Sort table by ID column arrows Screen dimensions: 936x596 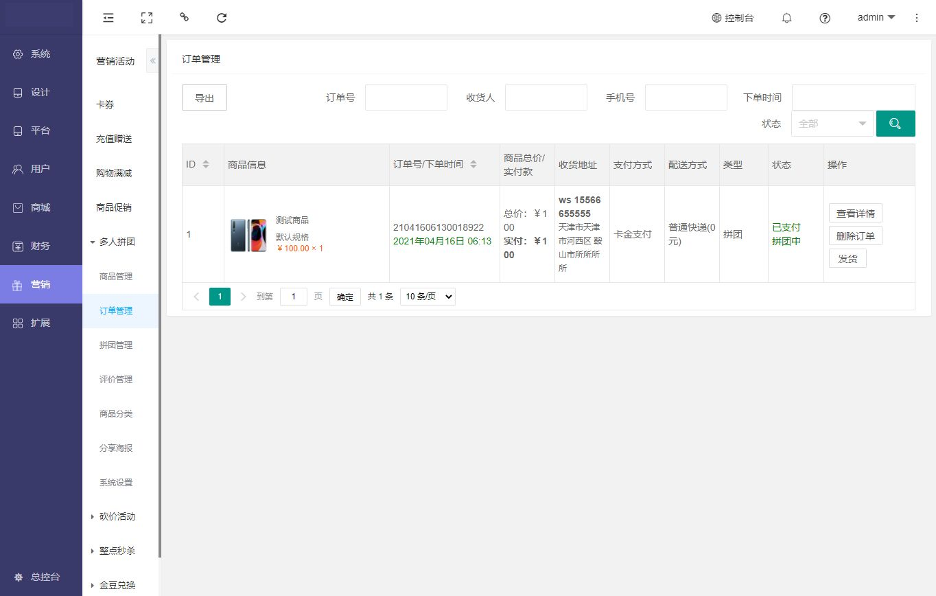pyautogui.click(x=206, y=165)
